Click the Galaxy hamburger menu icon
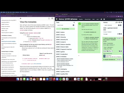Screen dimensions: 124x93 click(x=57, y=19)
